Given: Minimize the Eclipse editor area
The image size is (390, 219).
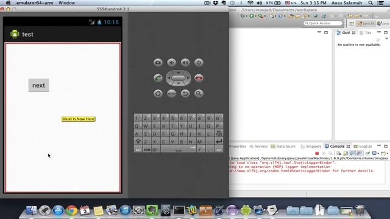Looking at the screenshot, I should point(319,32).
